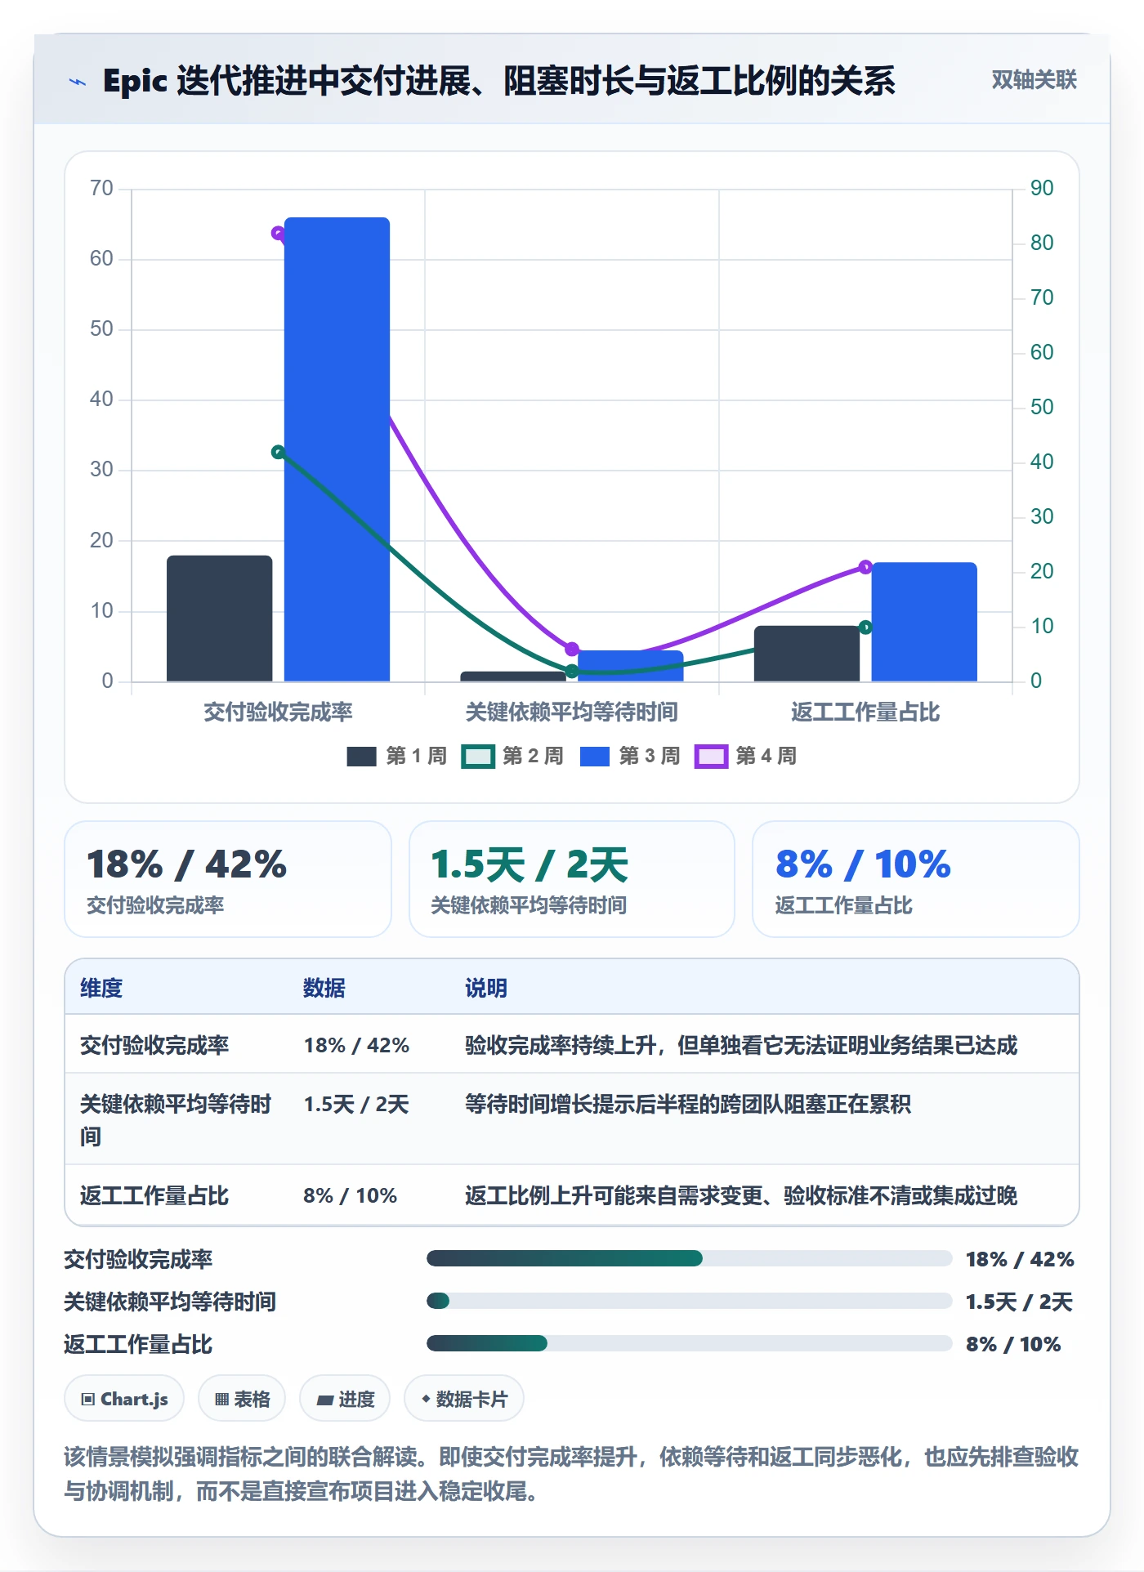Image resolution: width=1144 pixels, height=1572 pixels.
Task: Click the table cell 交付验收完成率
Action: (154, 1045)
